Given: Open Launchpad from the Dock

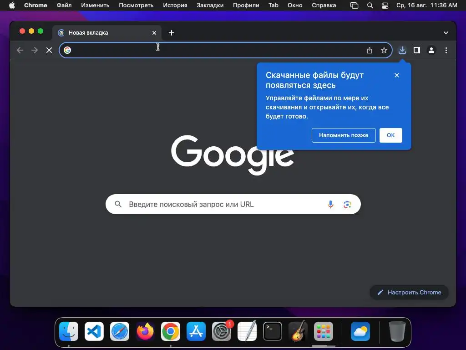Looking at the screenshot, I should [324, 331].
